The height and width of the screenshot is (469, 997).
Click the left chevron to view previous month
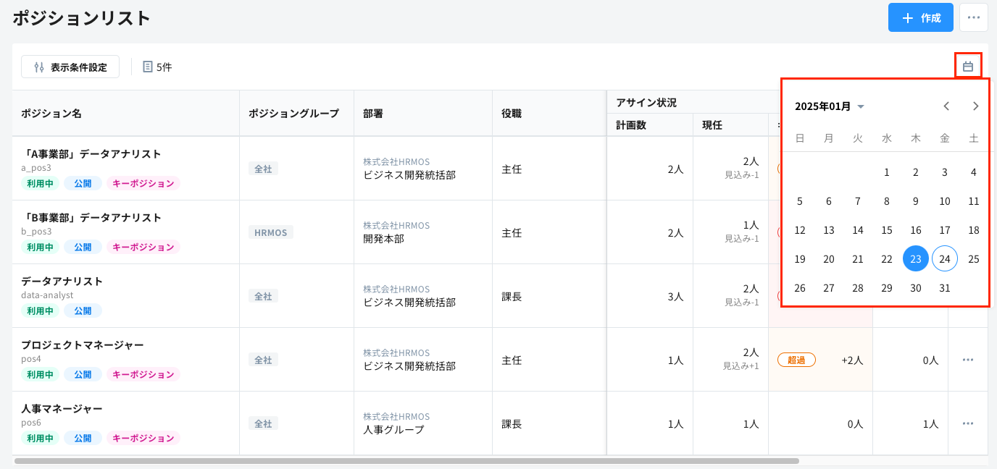(x=946, y=106)
